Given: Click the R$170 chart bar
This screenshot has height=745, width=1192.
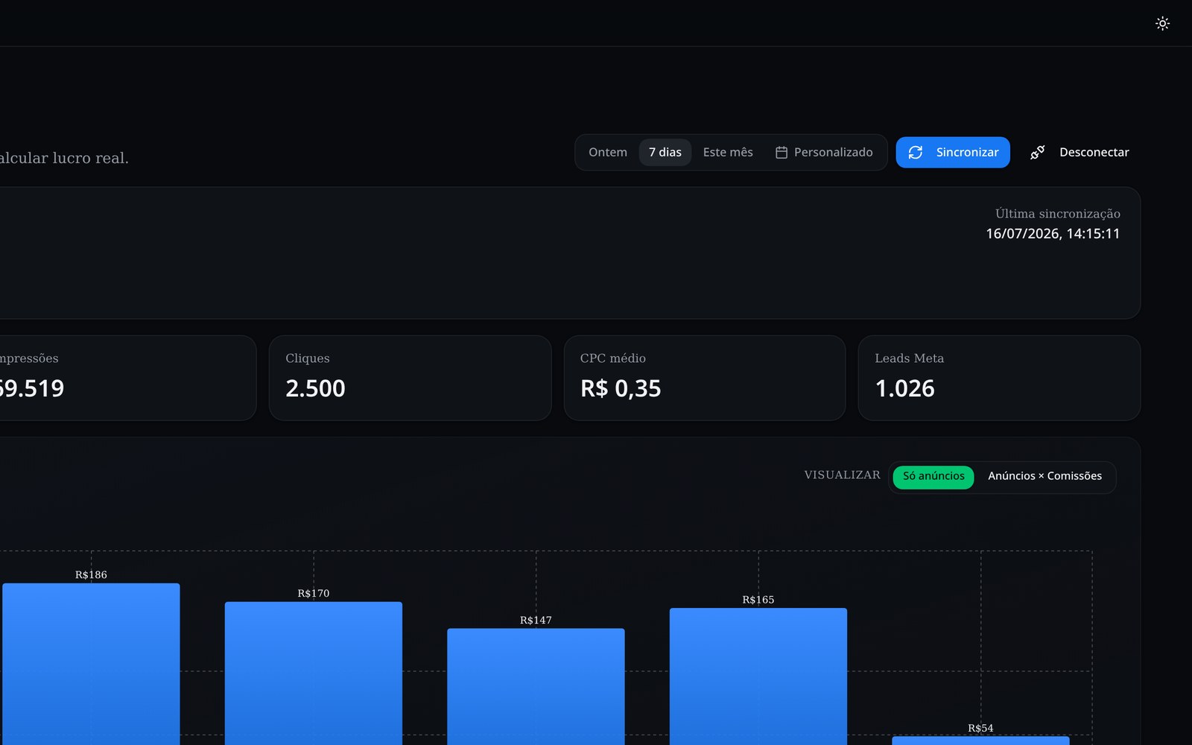Looking at the screenshot, I should coord(314,673).
